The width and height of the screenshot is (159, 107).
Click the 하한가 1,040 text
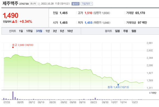point(102,23)
